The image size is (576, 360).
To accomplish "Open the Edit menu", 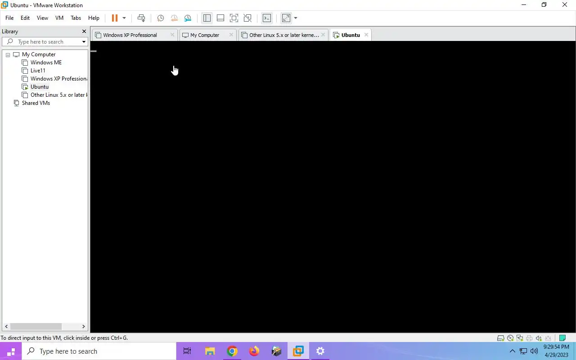I will coord(25,18).
